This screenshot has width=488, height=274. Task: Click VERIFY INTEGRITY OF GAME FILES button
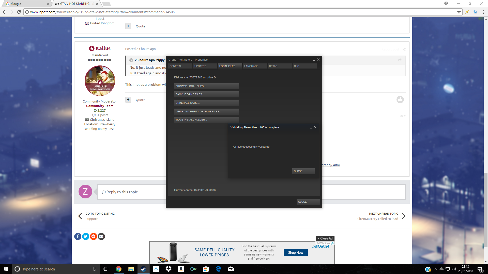coord(206,111)
